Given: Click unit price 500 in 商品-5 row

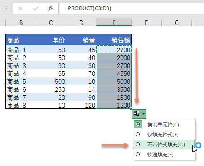Looking at the screenshot, I should [51, 81].
